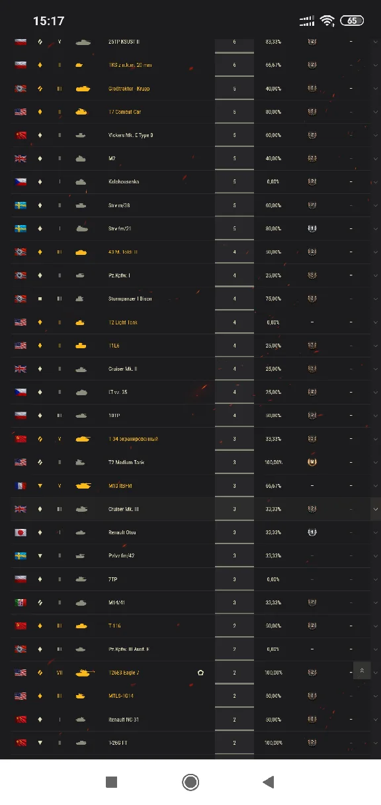Click the Italian flag icon beside M14/41
This screenshot has height=805, width=381.
pos(21,602)
